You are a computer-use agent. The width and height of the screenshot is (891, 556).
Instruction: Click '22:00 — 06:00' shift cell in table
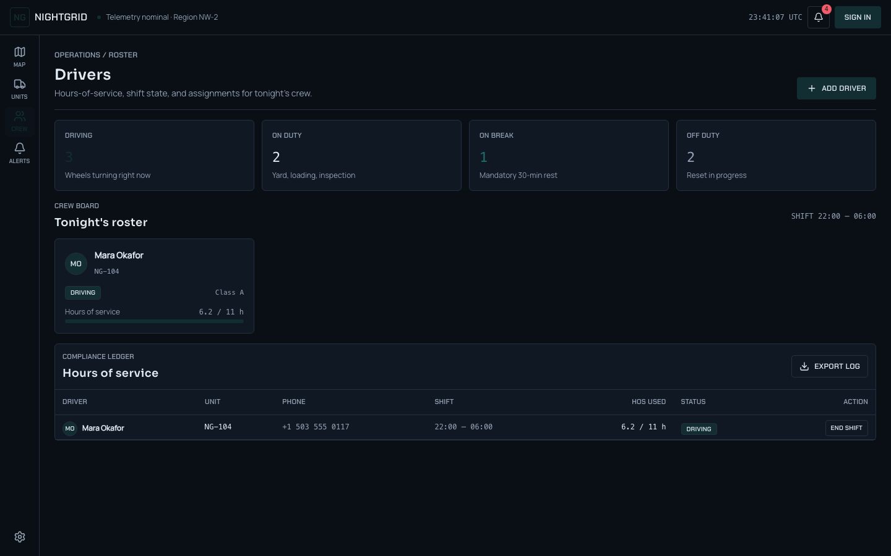click(463, 427)
